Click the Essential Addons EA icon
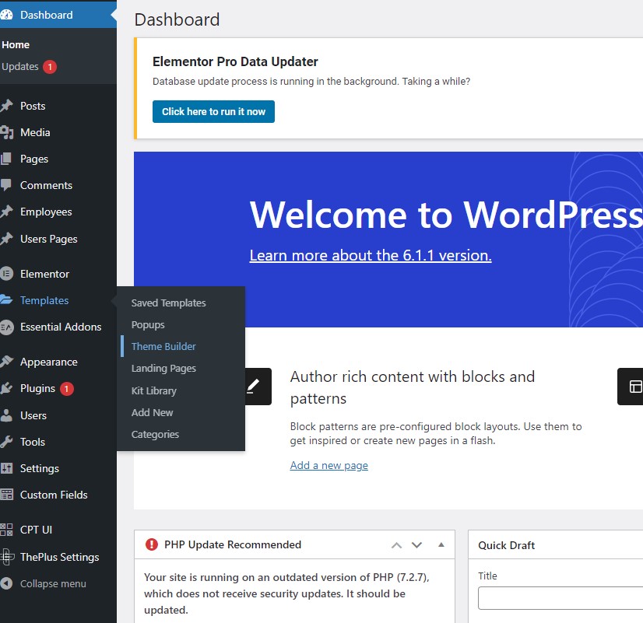The image size is (643, 623). pos(6,327)
